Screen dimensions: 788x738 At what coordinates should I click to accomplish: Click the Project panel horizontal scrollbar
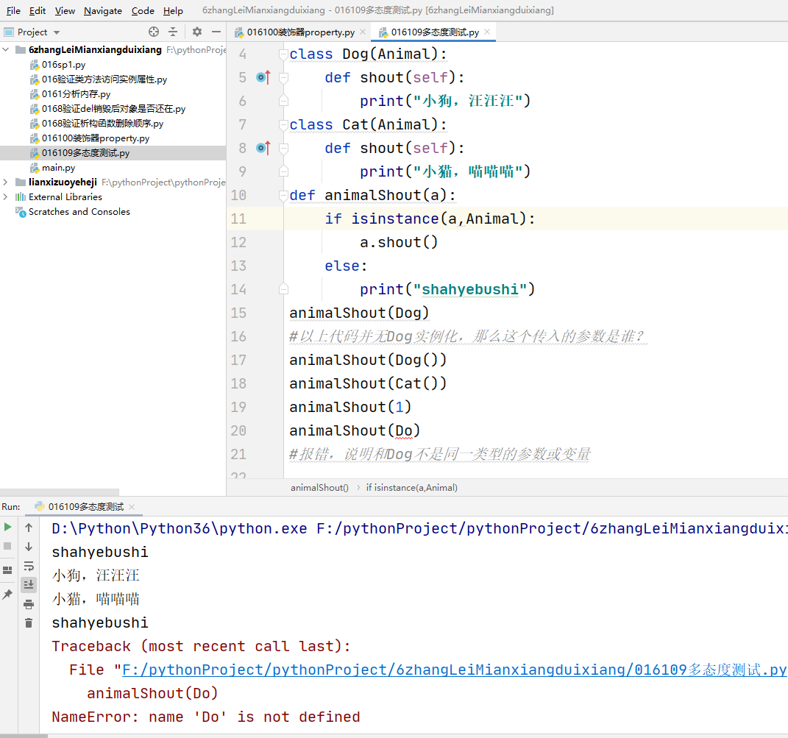pyautogui.click(x=60, y=492)
